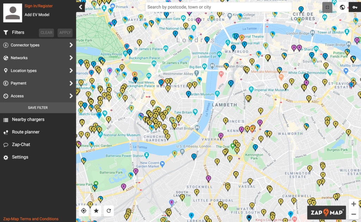
Task: Select the Westminster Abbey landmark marker
Action: [x=196, y=73]
